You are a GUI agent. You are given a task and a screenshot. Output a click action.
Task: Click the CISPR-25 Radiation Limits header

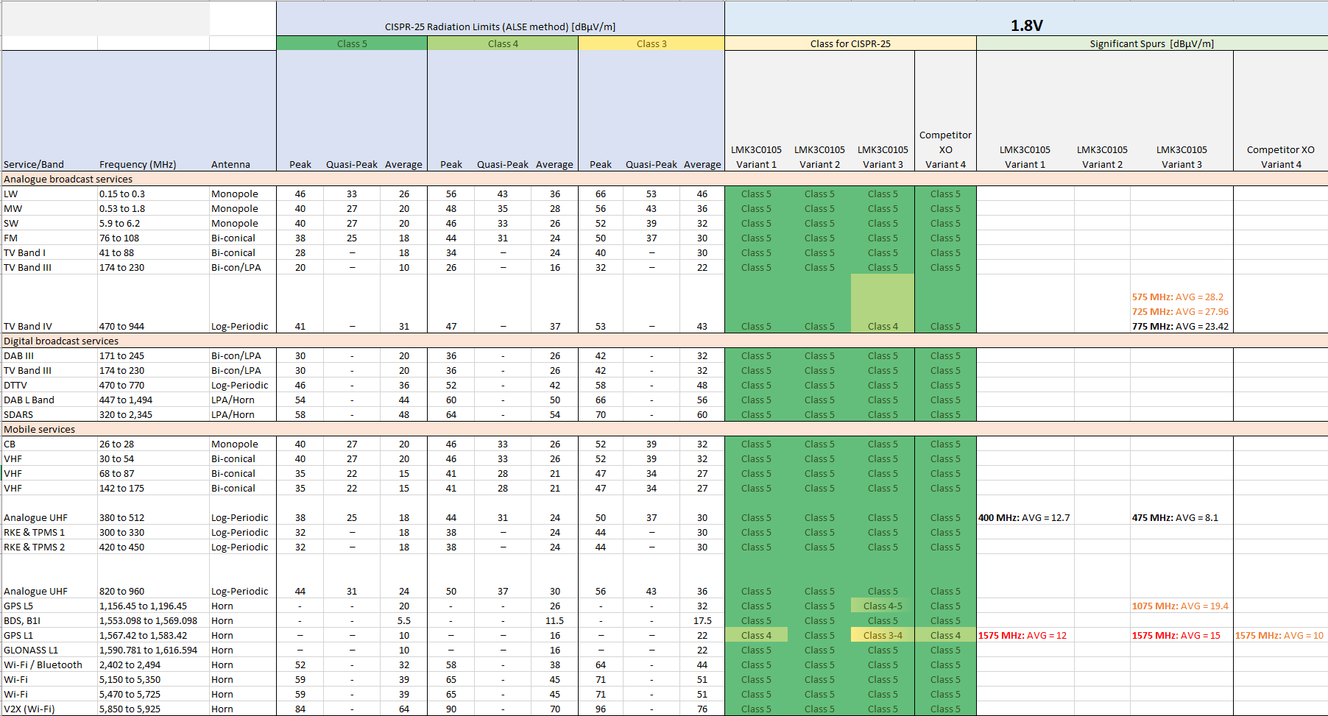coord(500,26)
